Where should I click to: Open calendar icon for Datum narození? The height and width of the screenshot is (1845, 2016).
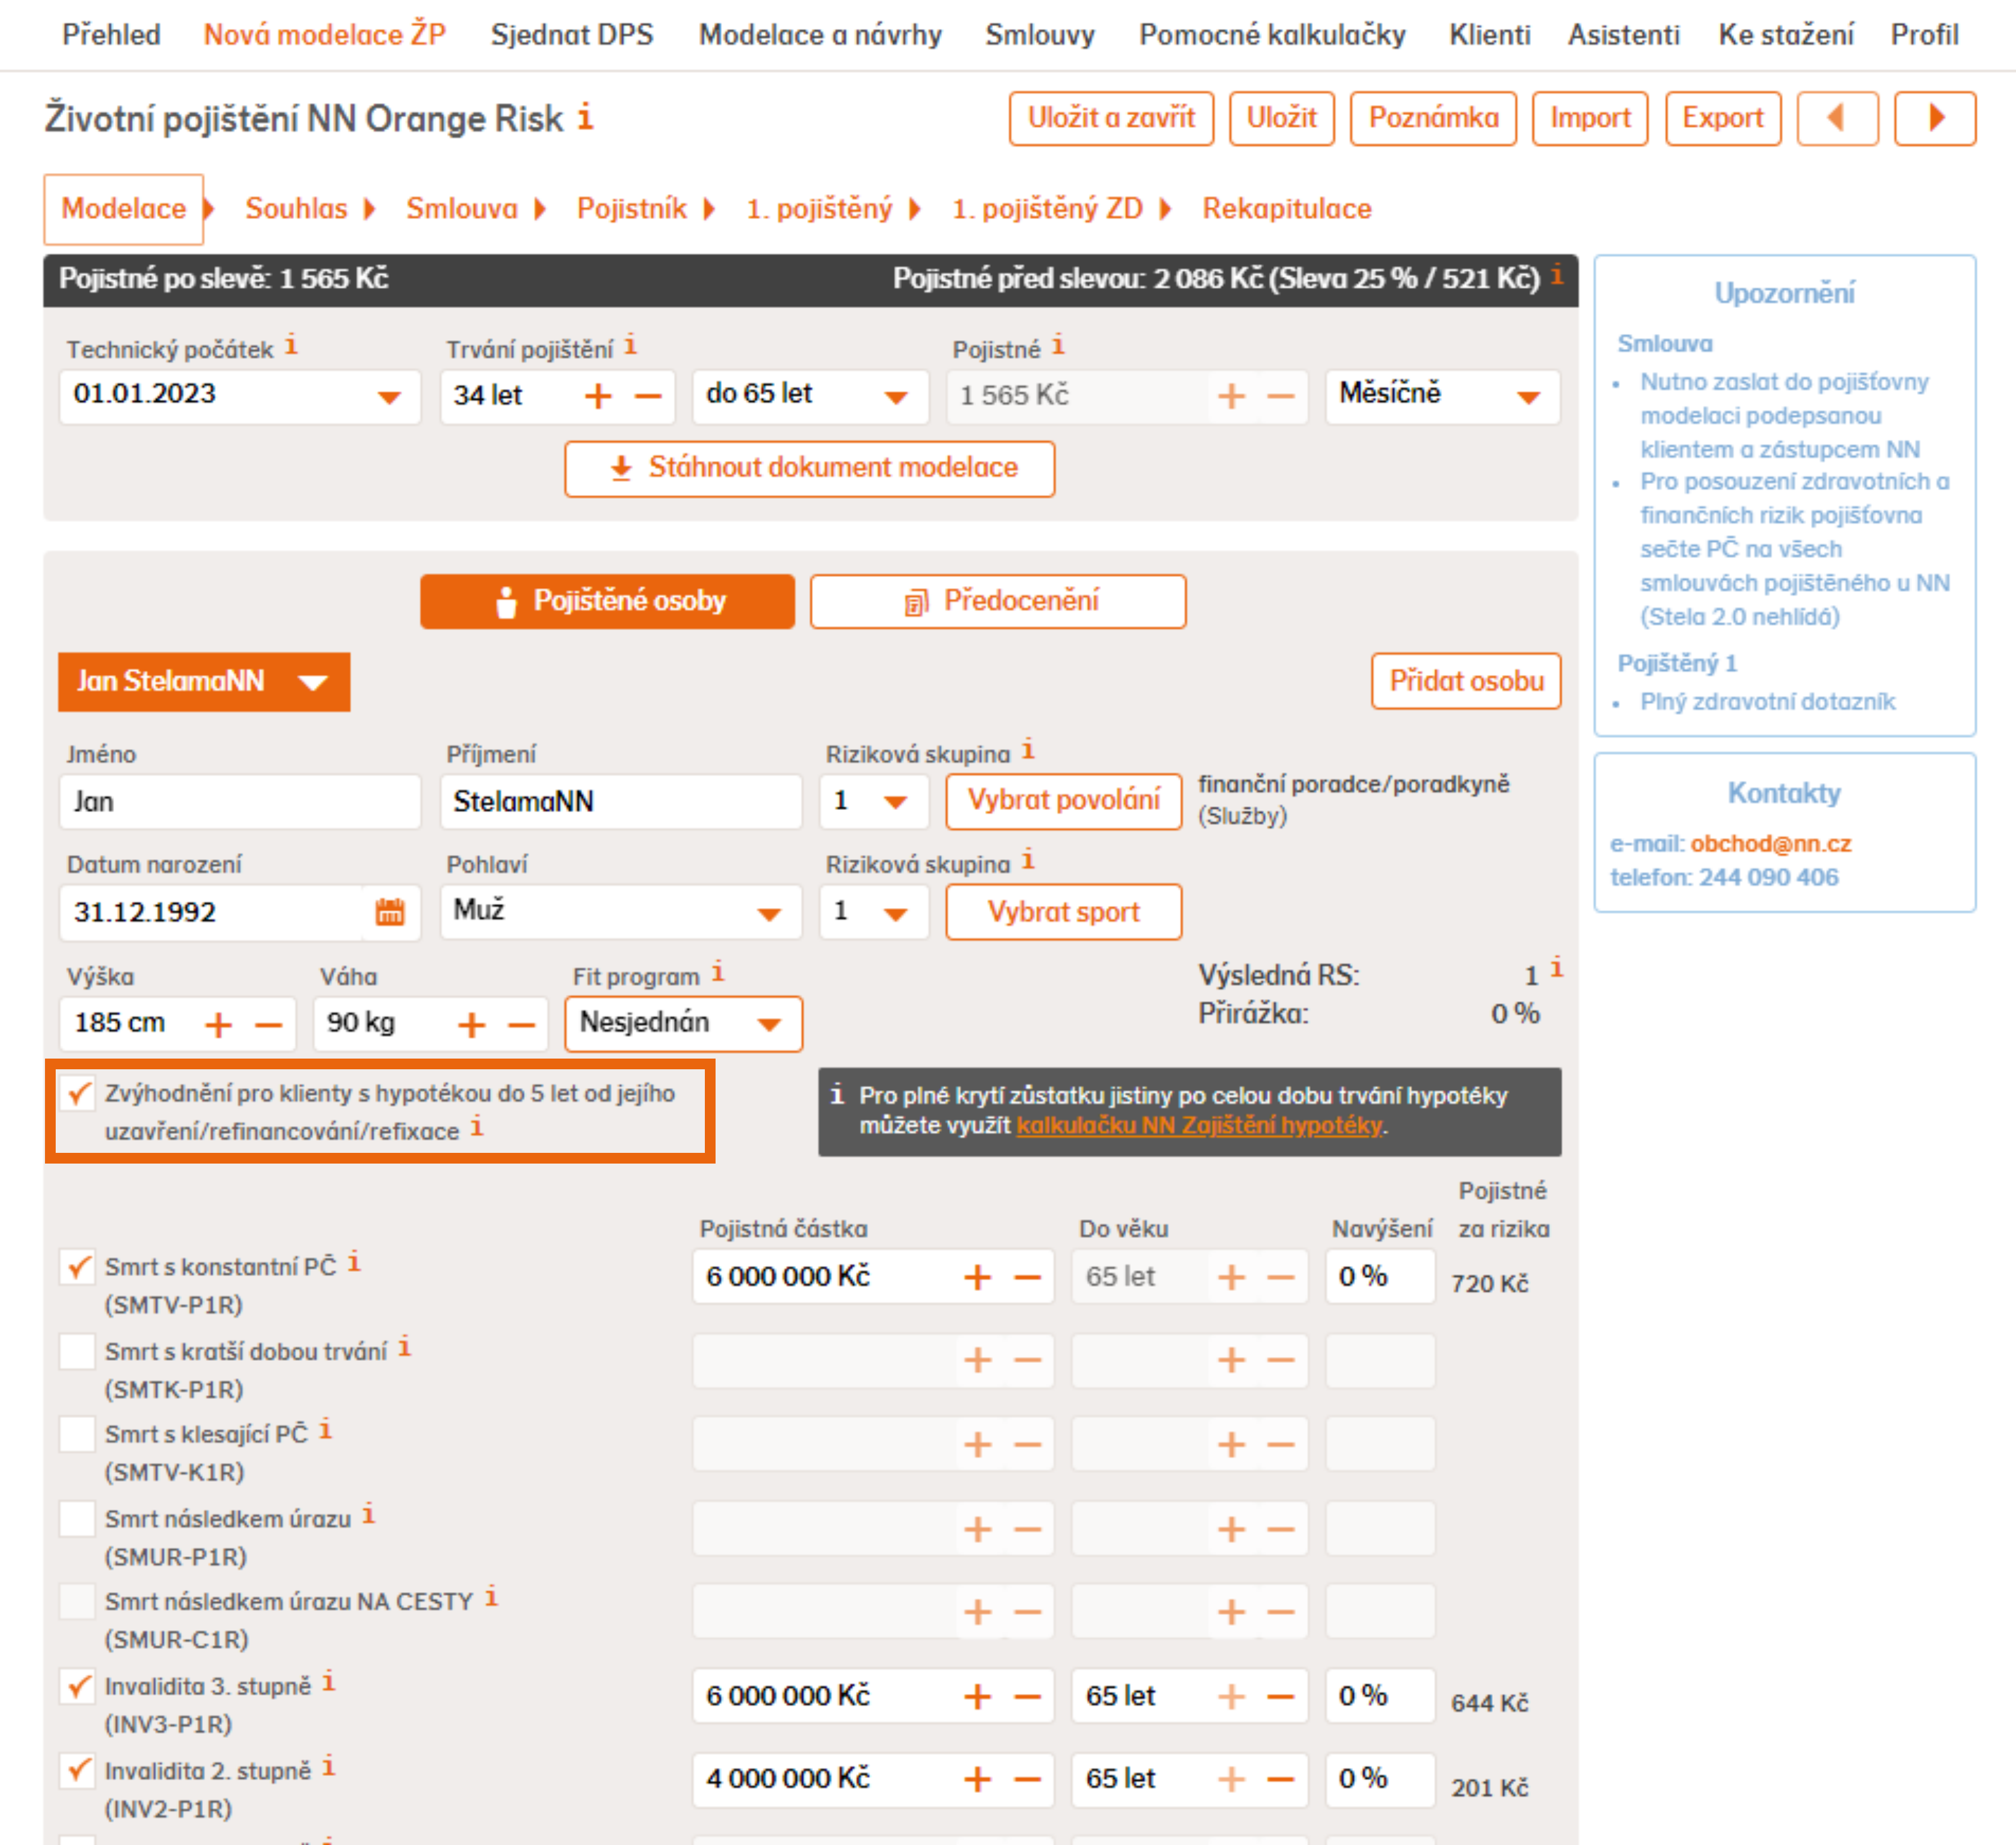pos(389,911)
